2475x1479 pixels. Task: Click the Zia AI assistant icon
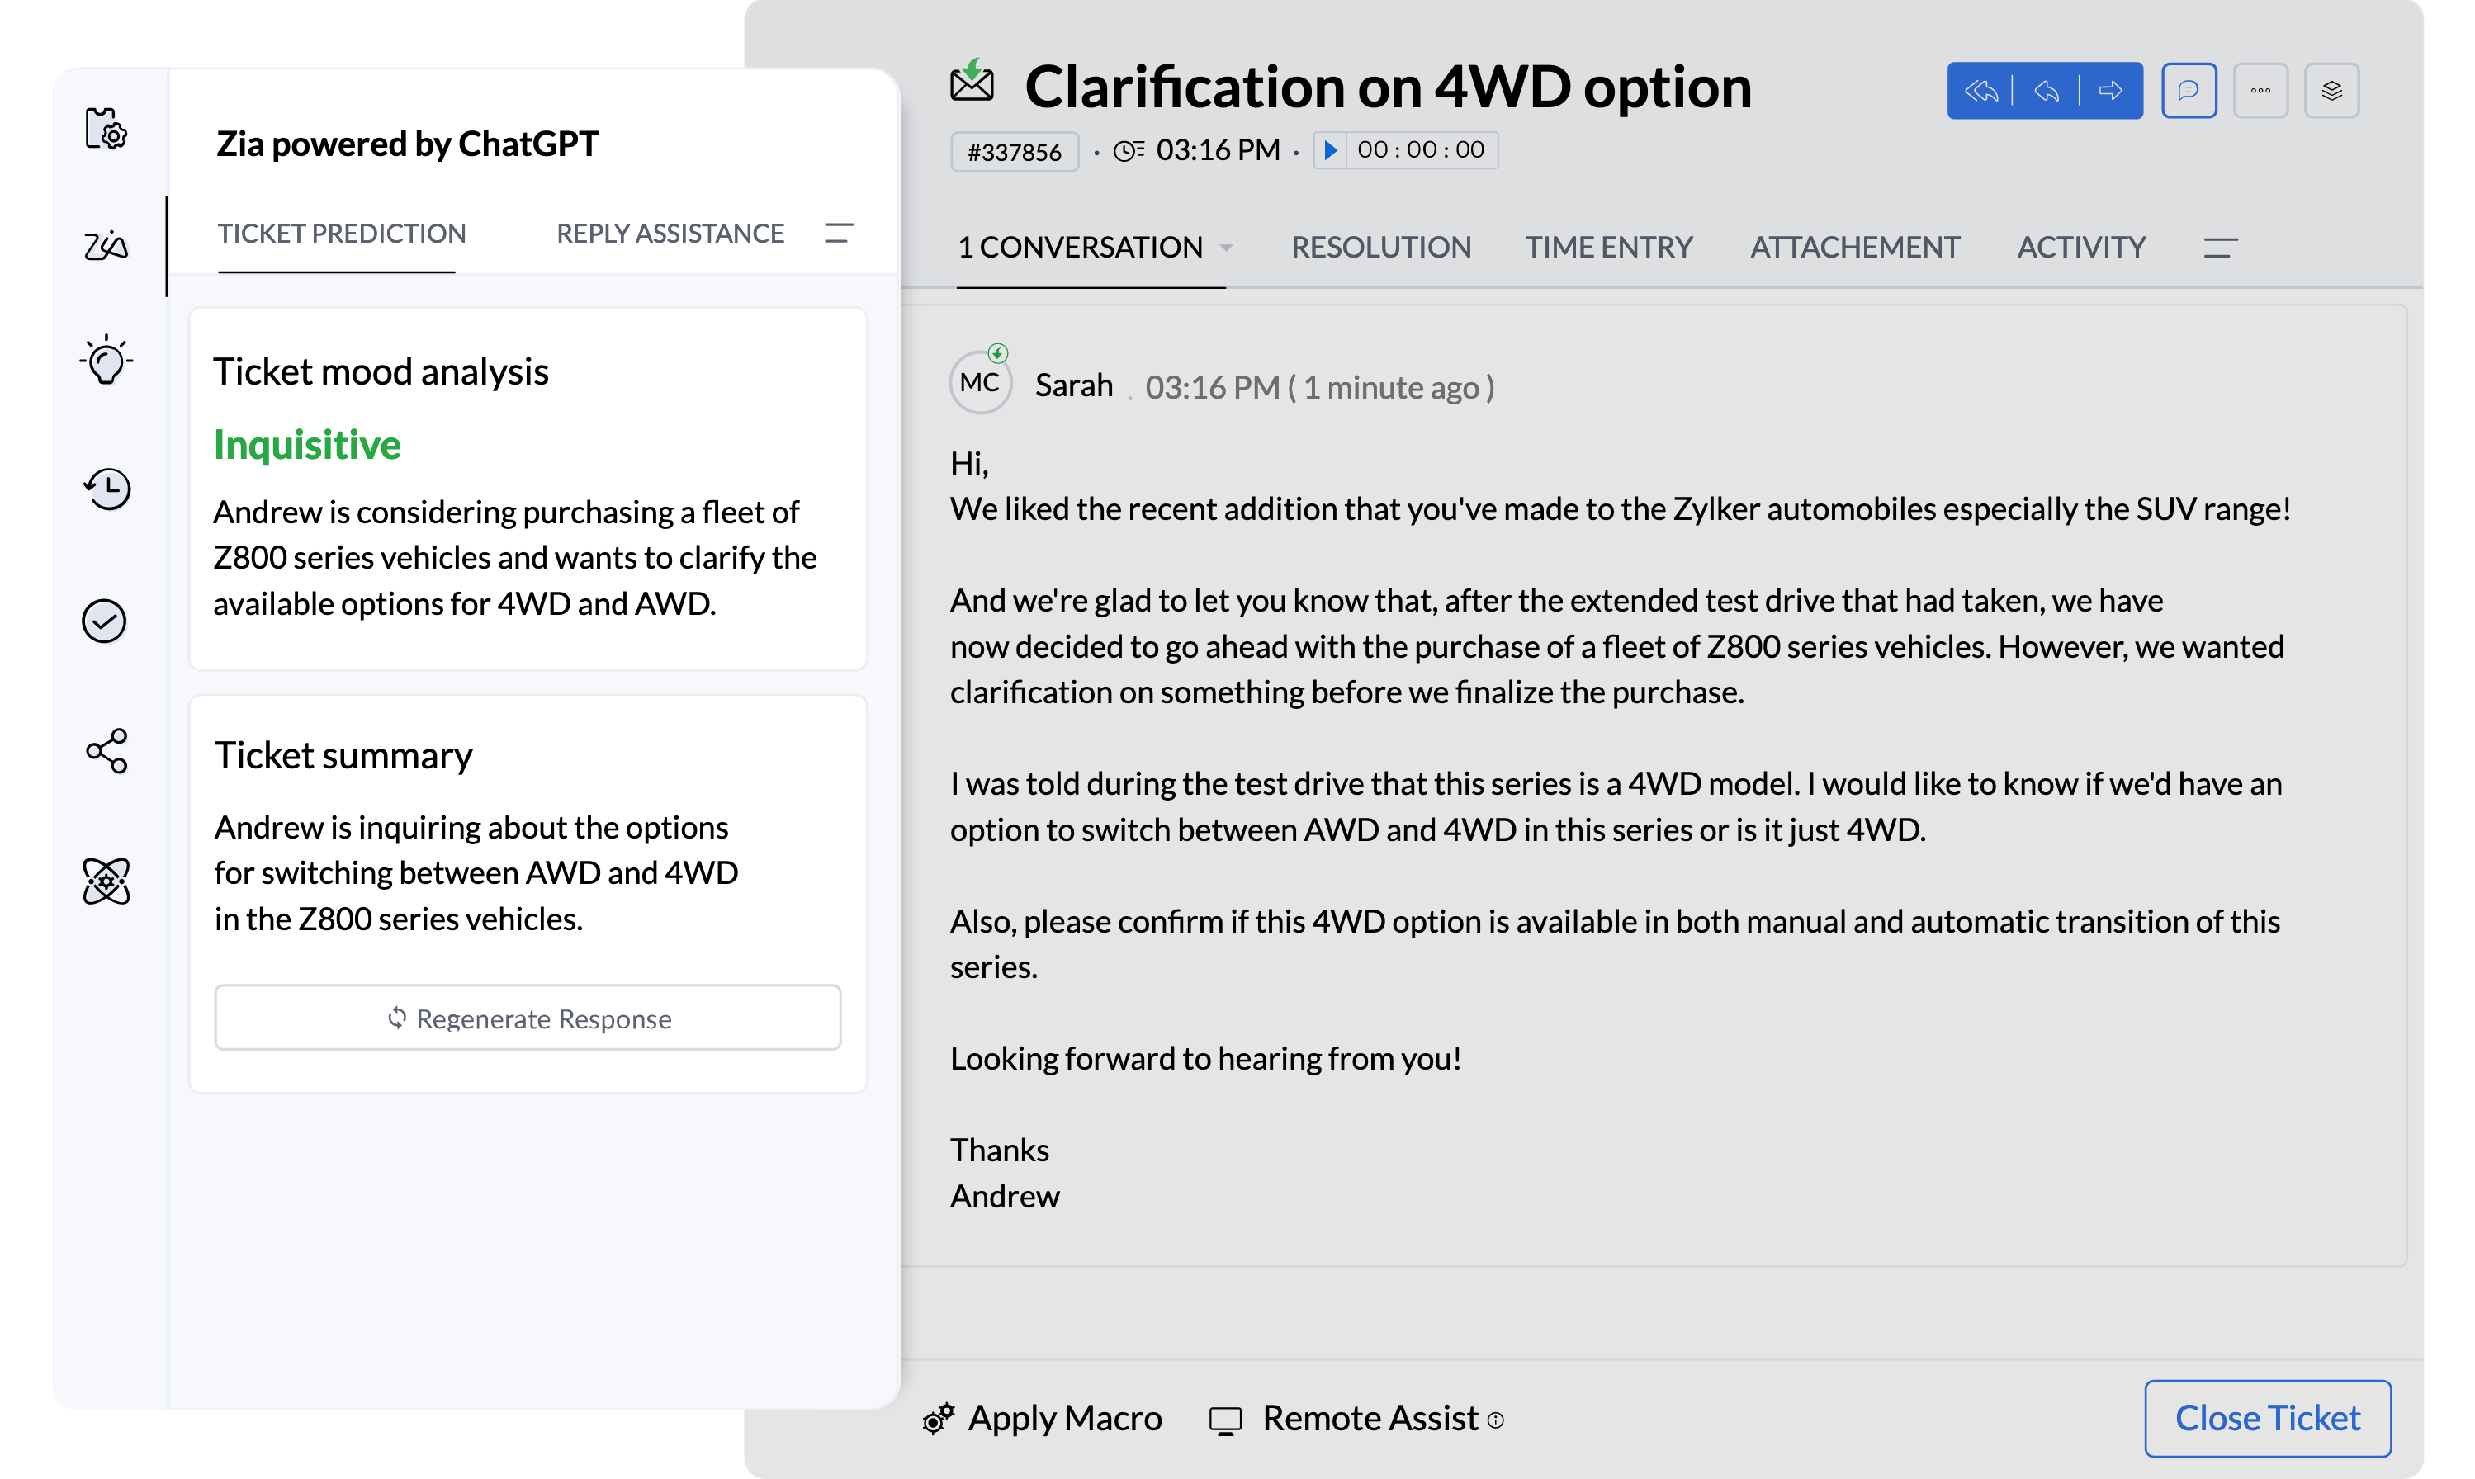(x=107, y=247)
